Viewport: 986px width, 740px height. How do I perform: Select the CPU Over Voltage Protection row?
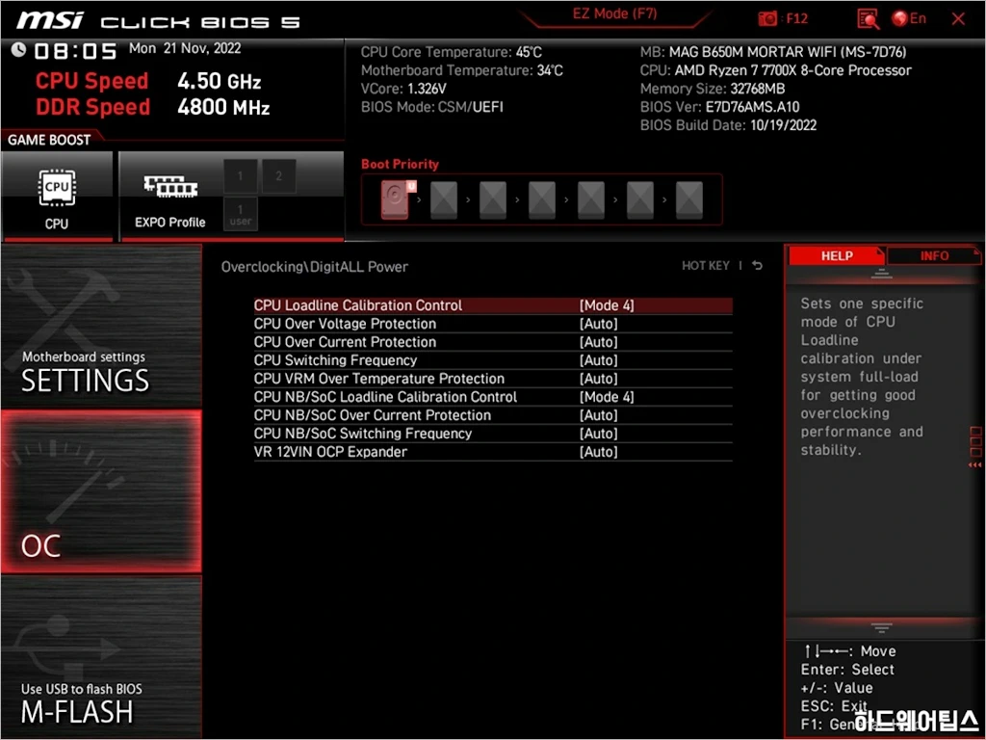click(x=493, y=324)
